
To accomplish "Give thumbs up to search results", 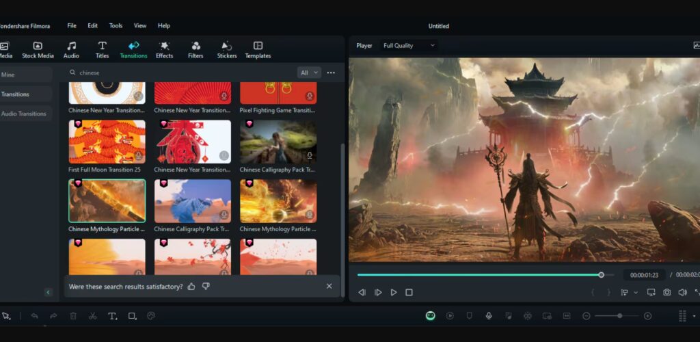I will point(191,287).
